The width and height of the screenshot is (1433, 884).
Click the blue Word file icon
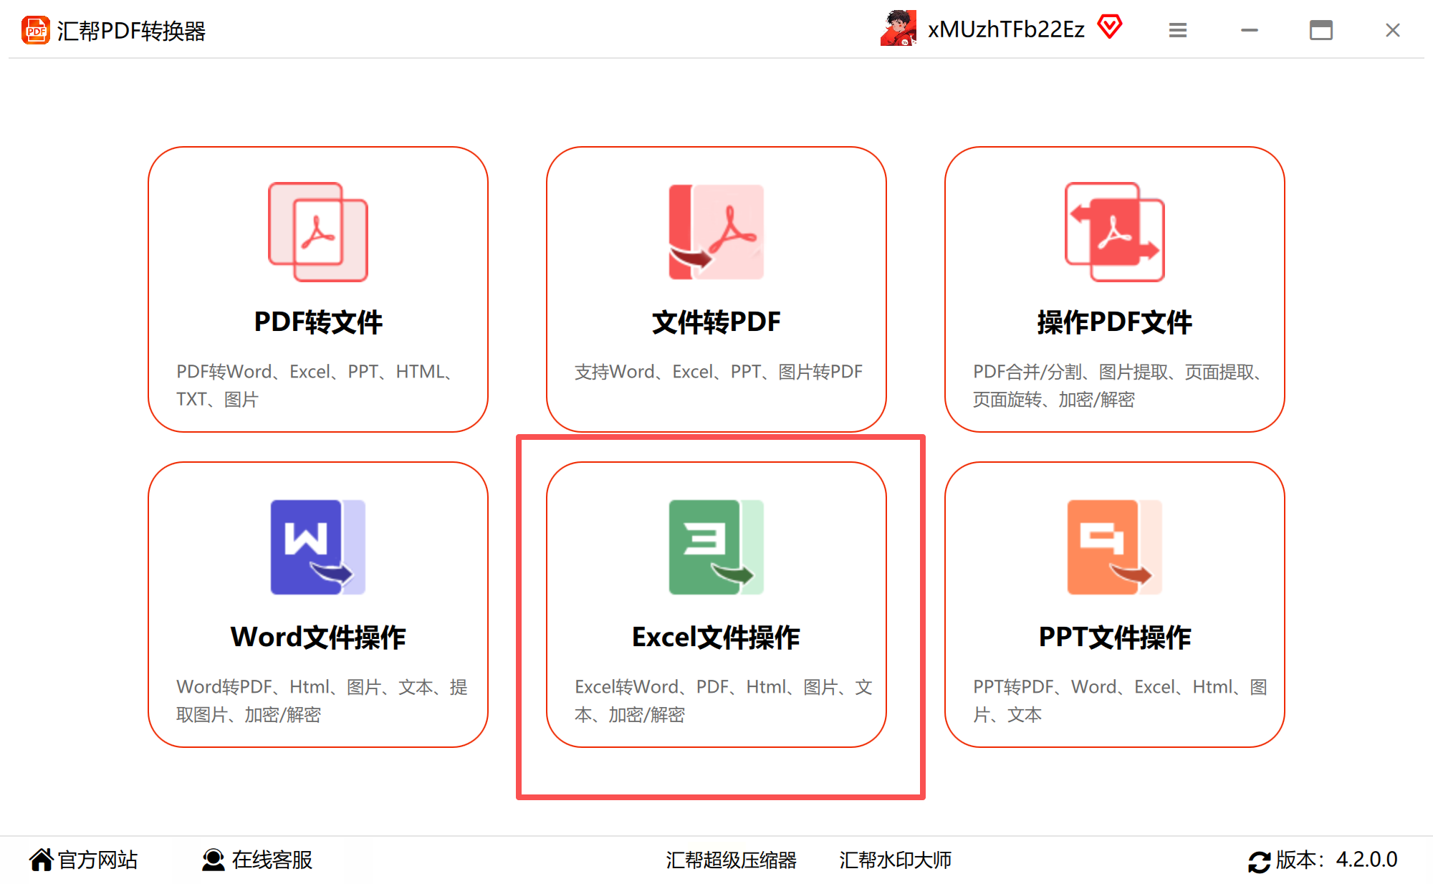318,547
